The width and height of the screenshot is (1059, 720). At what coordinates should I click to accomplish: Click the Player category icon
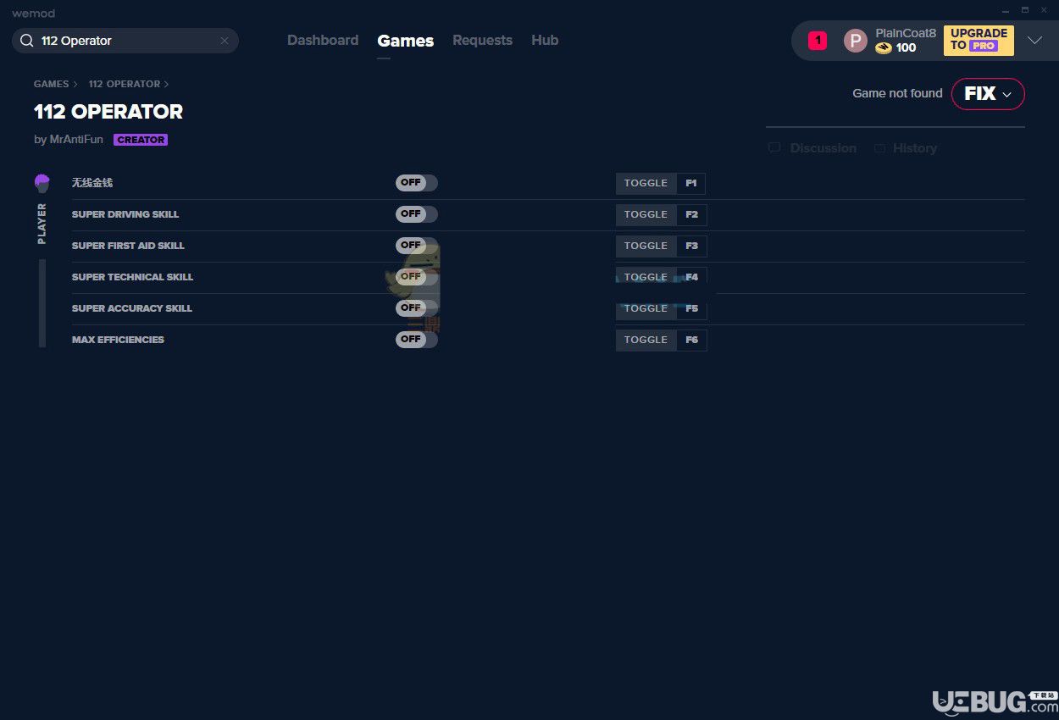42,183
